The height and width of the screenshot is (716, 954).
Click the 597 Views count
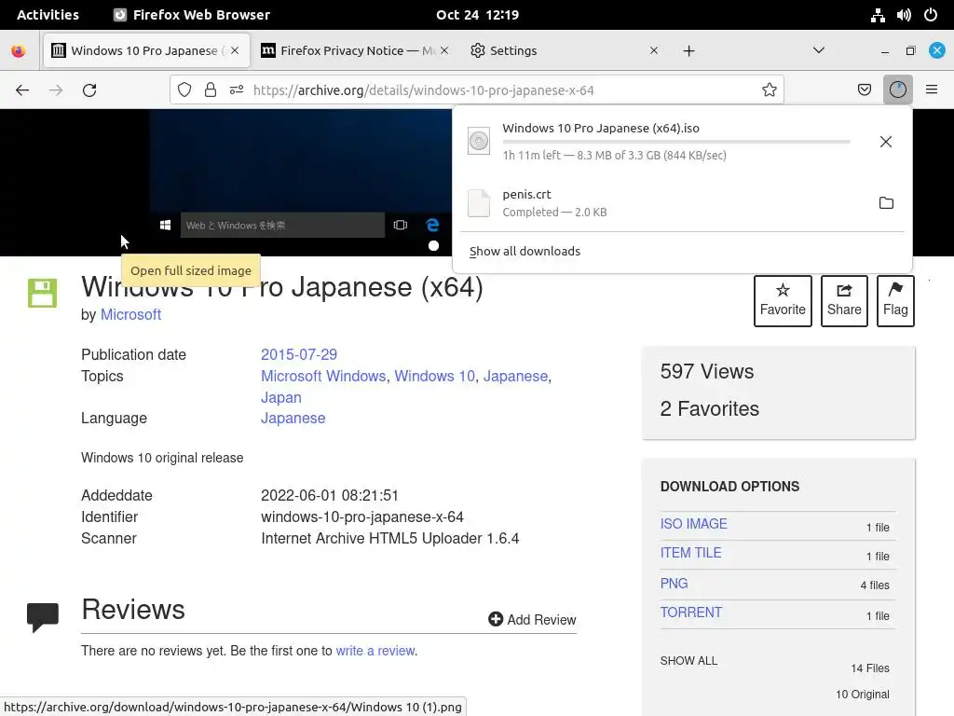click(707, 371)
